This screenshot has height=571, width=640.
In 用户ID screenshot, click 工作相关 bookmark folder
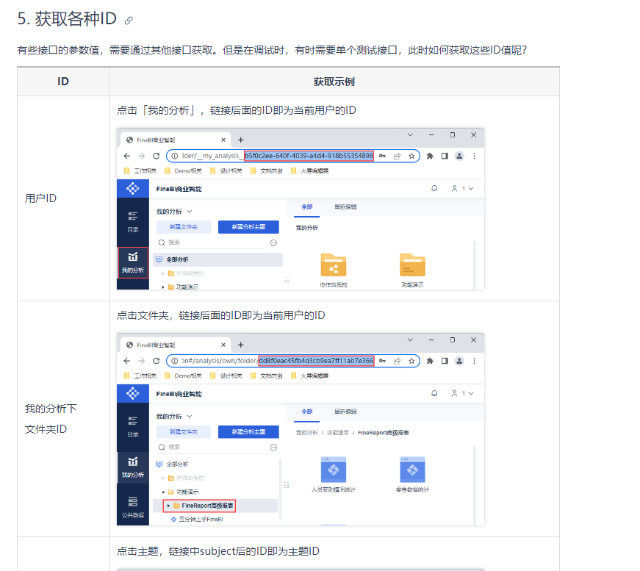[140, 171]
